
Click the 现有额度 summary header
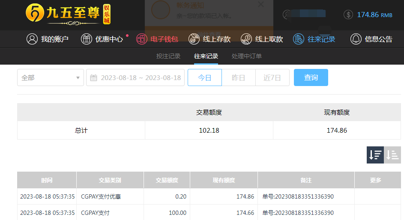pos(337,112)
